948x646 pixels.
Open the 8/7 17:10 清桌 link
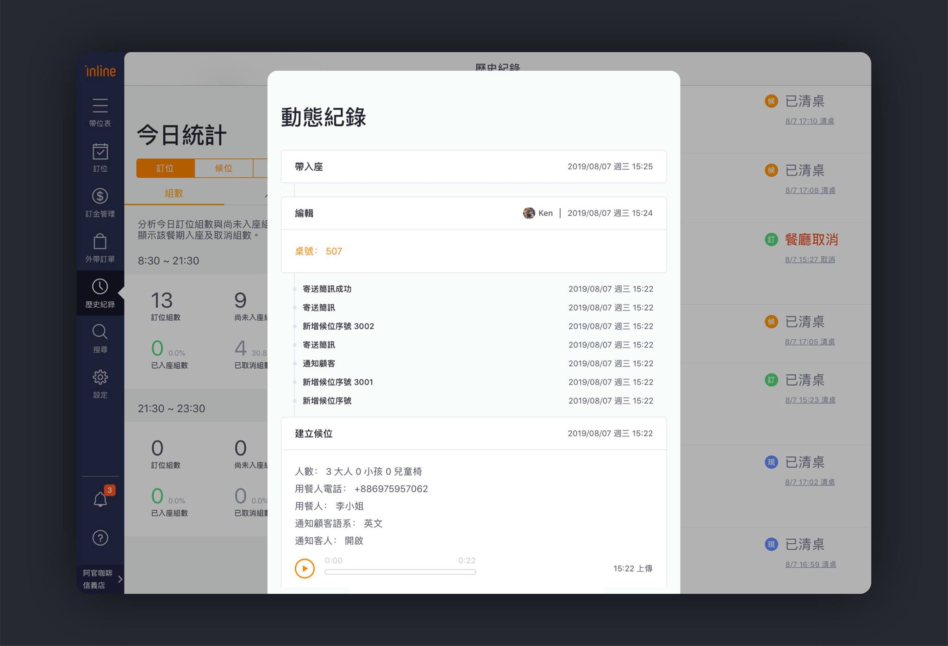[810, 121]
